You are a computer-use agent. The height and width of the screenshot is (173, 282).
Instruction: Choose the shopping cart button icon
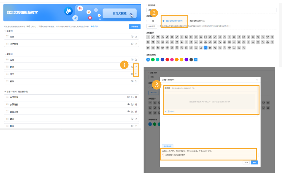(248, 37)
